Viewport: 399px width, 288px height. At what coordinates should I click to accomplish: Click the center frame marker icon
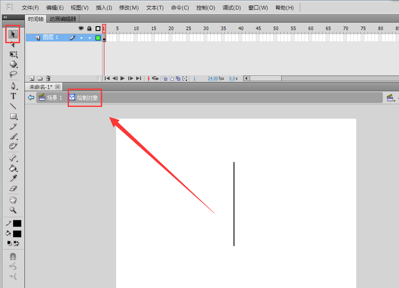tap(148, 79)
